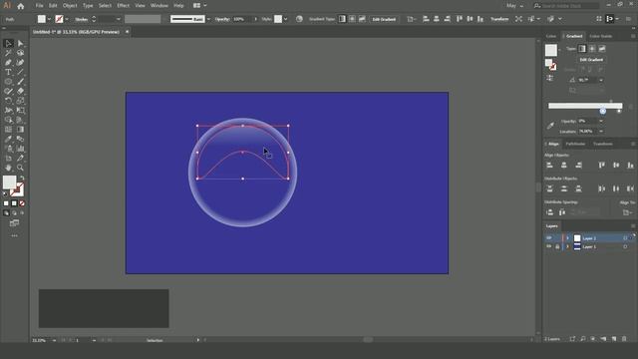
Task: Click Isolate Selected Object icon in control bar
Action: point(518,19)
